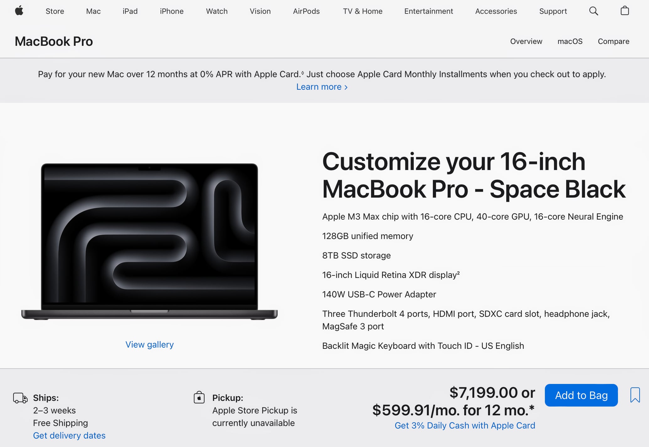The image size is (649, 447).
Task: Click Add to Bag
Action: pyautogui.click(x=581, y=395)
